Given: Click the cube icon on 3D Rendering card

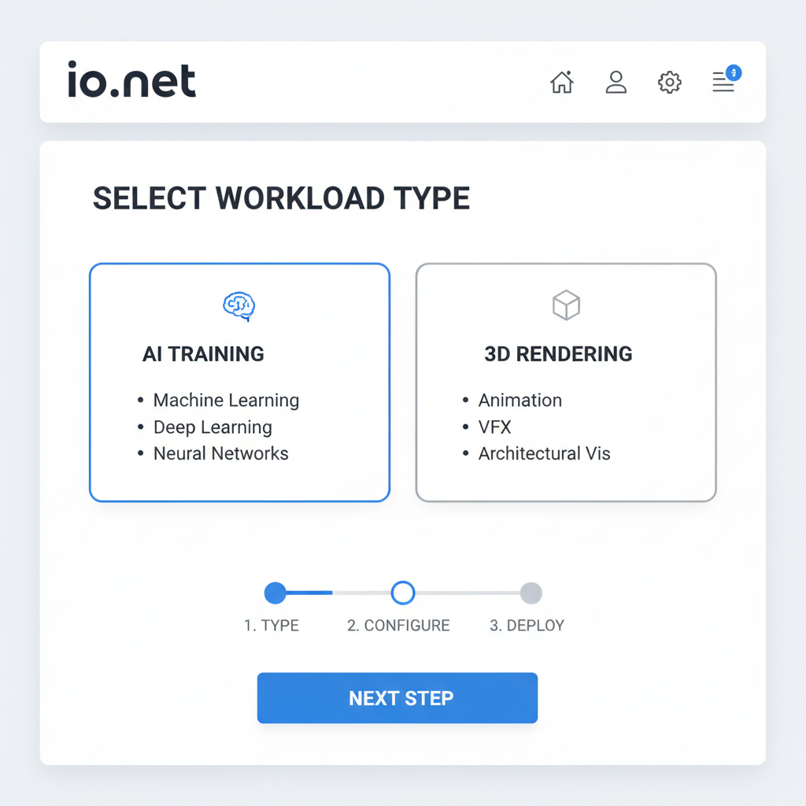Looking at the screenshot, I should (565, 305).
